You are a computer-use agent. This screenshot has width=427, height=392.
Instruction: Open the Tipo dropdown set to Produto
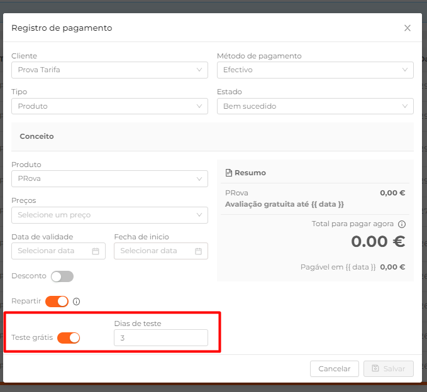point(109,106)
